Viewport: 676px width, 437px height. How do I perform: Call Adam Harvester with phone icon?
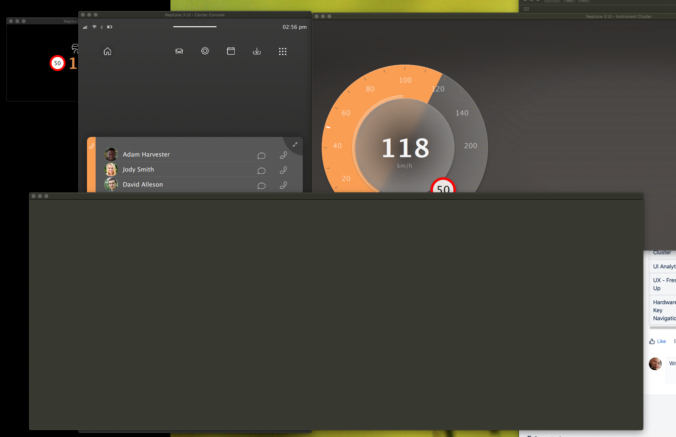click(283, 155)
